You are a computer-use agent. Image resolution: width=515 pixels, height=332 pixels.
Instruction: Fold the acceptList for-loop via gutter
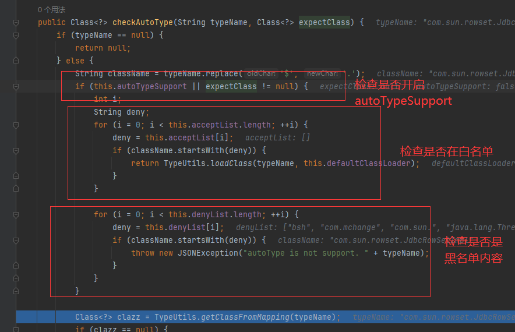(16, 125)
